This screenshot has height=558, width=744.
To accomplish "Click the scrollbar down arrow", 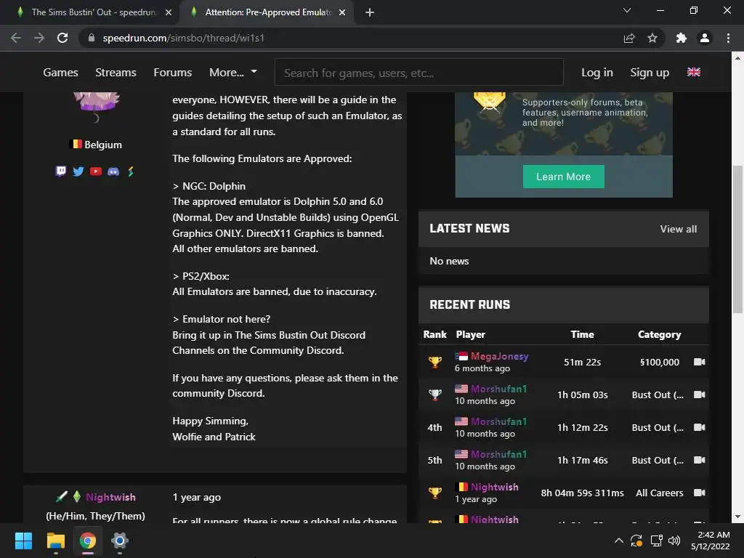I will tap(737, 517).
